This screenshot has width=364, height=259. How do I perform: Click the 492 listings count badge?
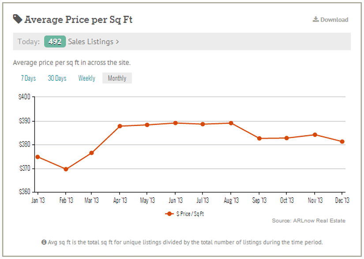[x=55, y=42]
